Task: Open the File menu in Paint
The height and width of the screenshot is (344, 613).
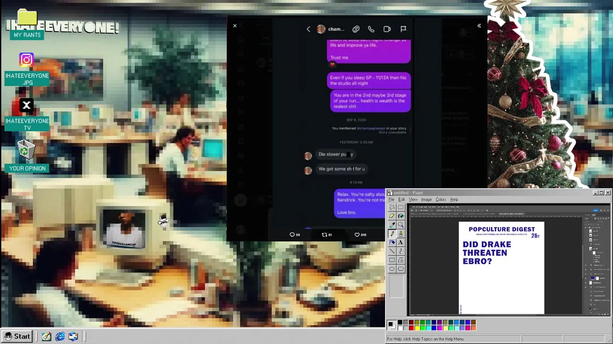Action: (x=391, y=199)
